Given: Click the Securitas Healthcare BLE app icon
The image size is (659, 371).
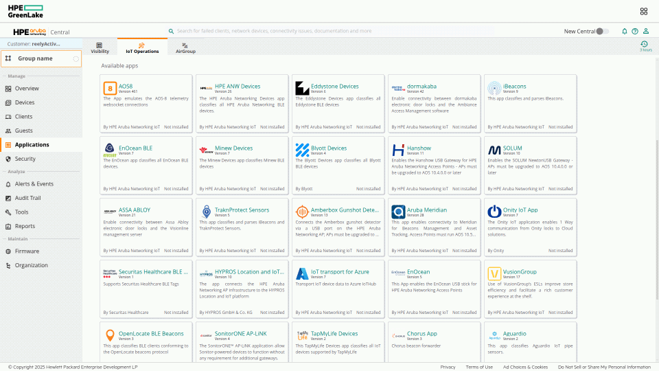Looking at the screenshot, I should click(110, 273).
